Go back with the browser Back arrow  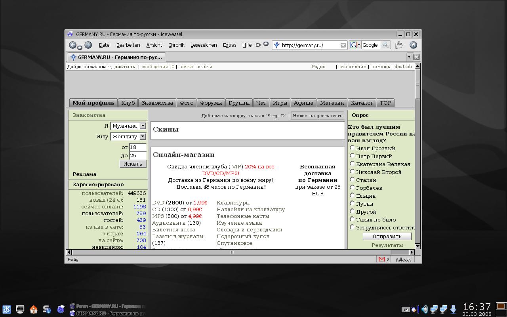click(72, 45)
